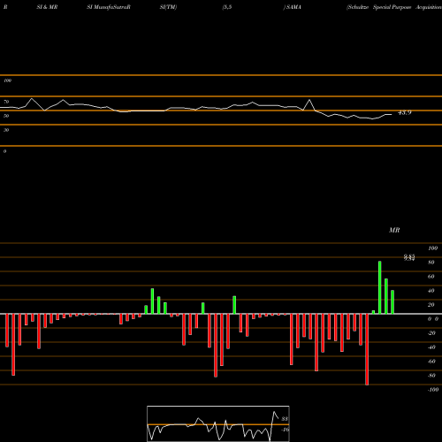442x442 pixels.
Task: Open the mini overview chart thumbnail
Action: (x=218, y=423)
